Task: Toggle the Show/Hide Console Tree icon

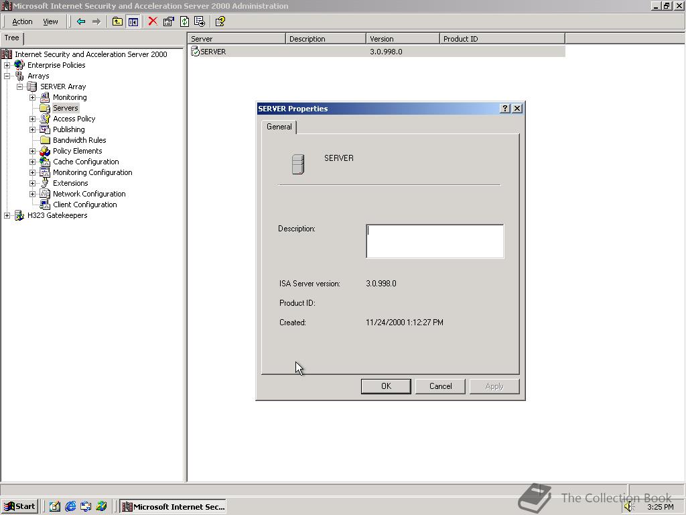Action: coord(133,21)
